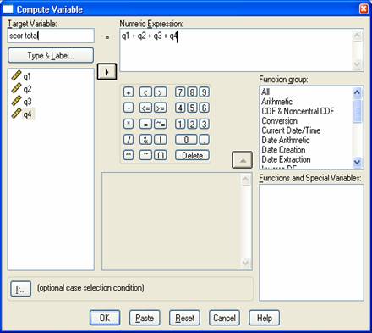Click keypad digit 3
The image size is (372, 333).
point(205,124)
